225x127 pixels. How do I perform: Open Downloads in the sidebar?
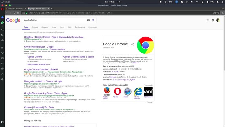click(2, 74)
